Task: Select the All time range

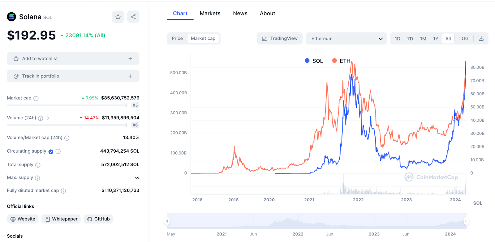Action: (x=448, y=39)
